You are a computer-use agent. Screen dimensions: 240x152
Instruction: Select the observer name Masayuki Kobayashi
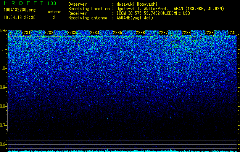137,4
